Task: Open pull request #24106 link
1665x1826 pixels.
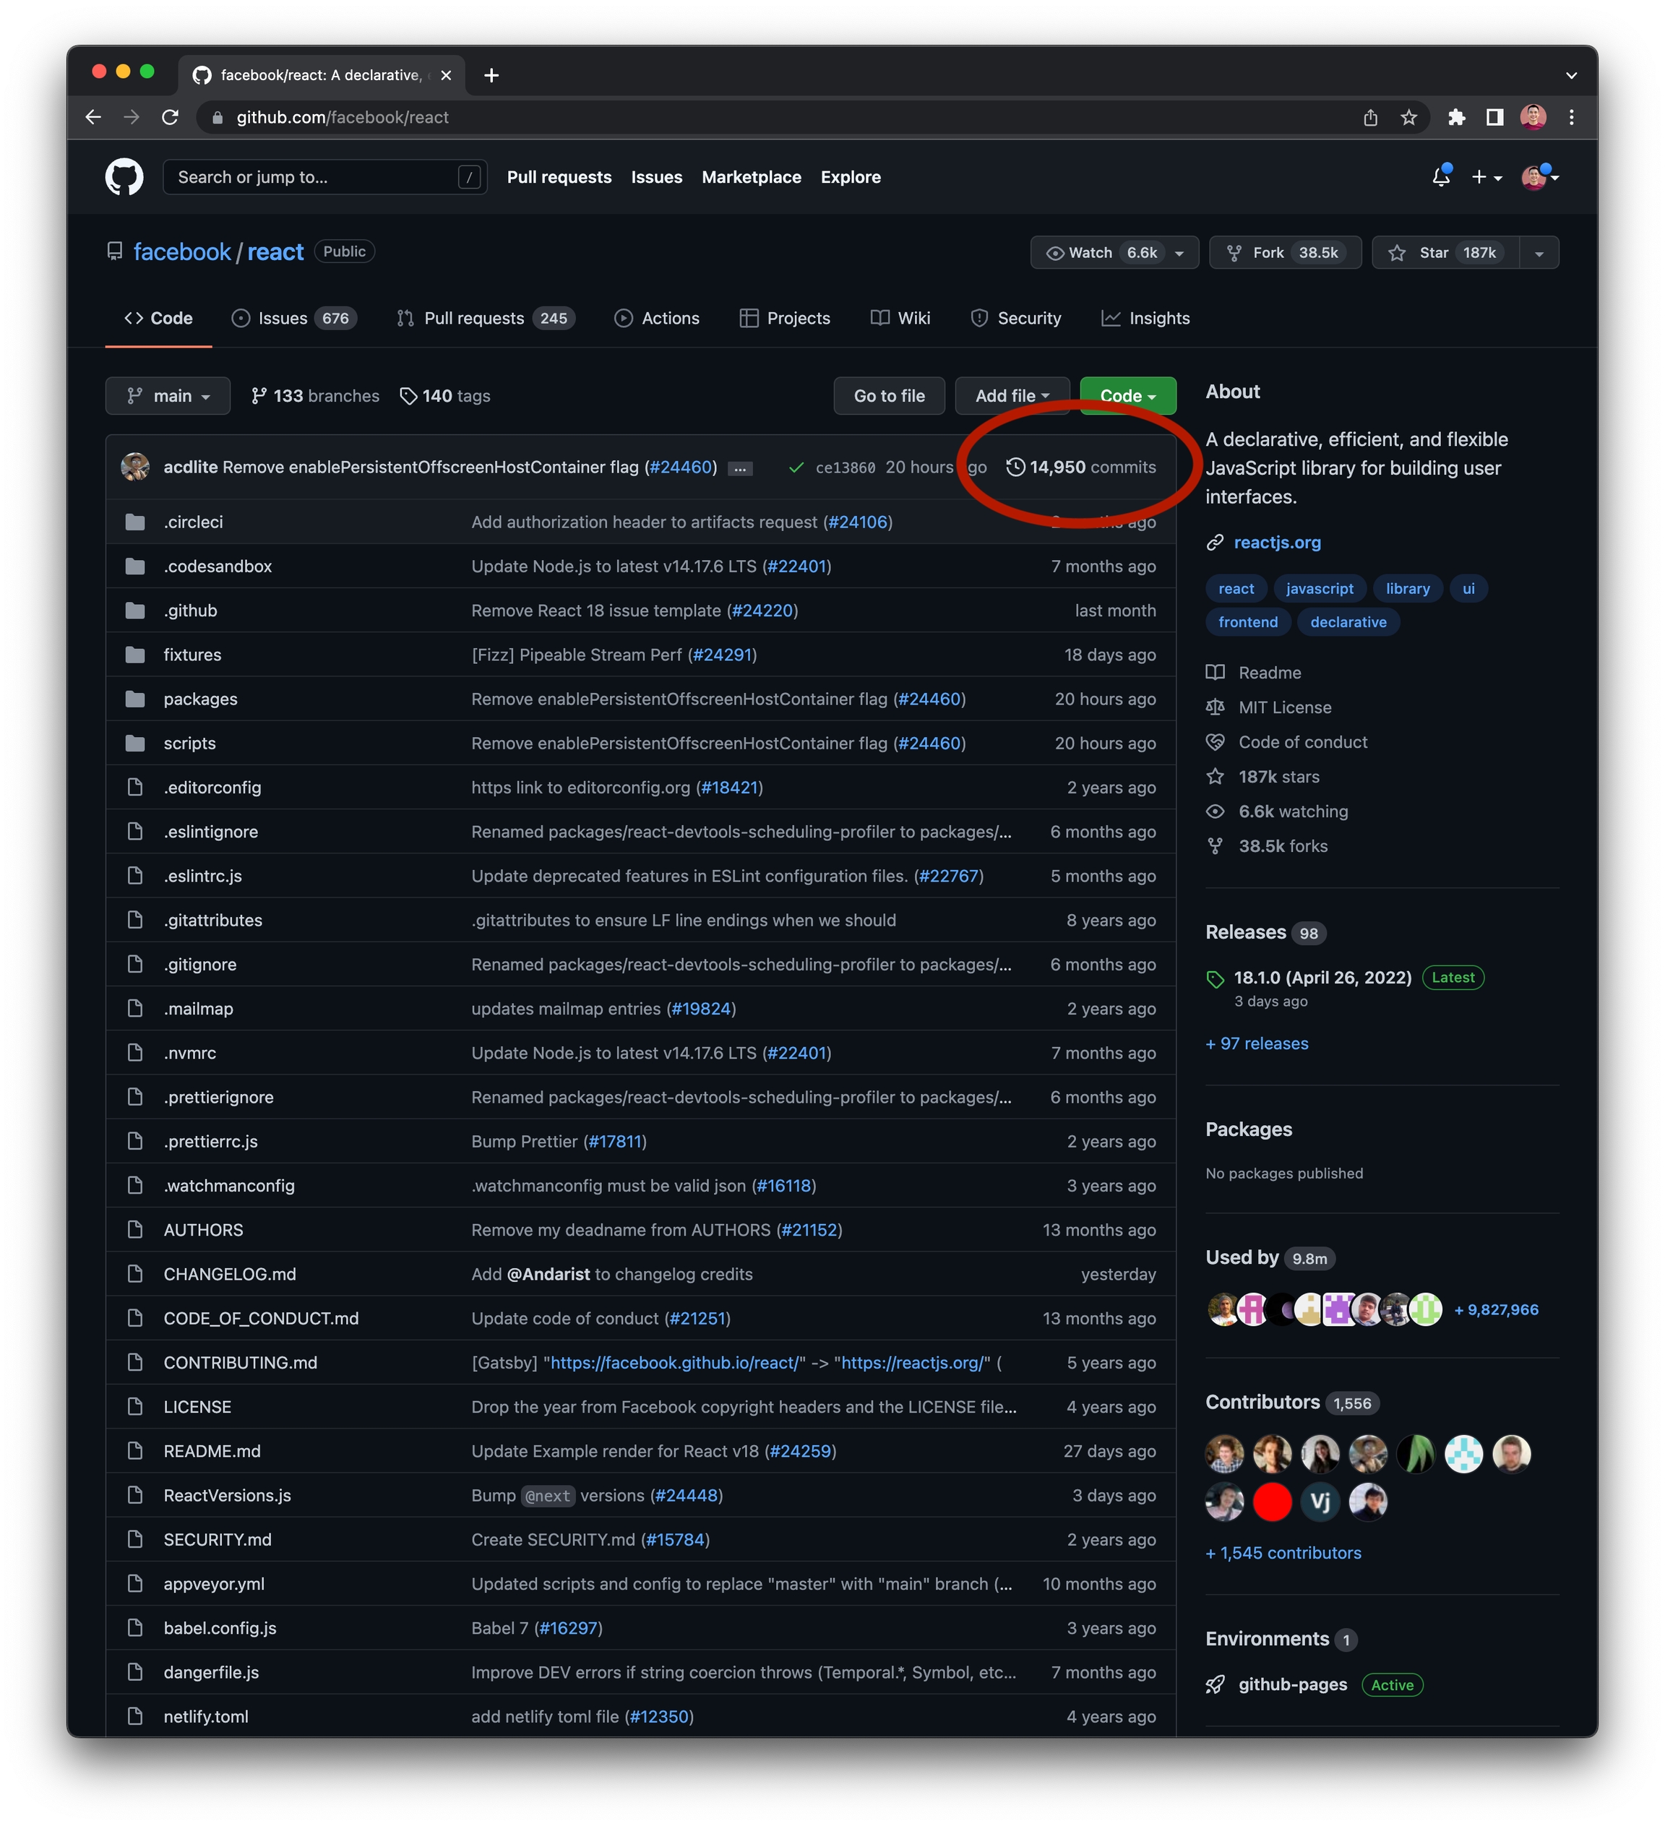Action: coord(857,522)
